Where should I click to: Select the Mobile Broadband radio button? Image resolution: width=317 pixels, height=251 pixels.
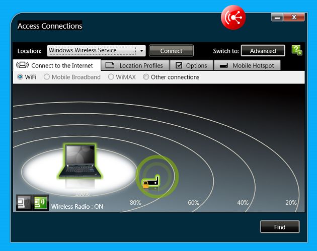(x=47, y=77)
